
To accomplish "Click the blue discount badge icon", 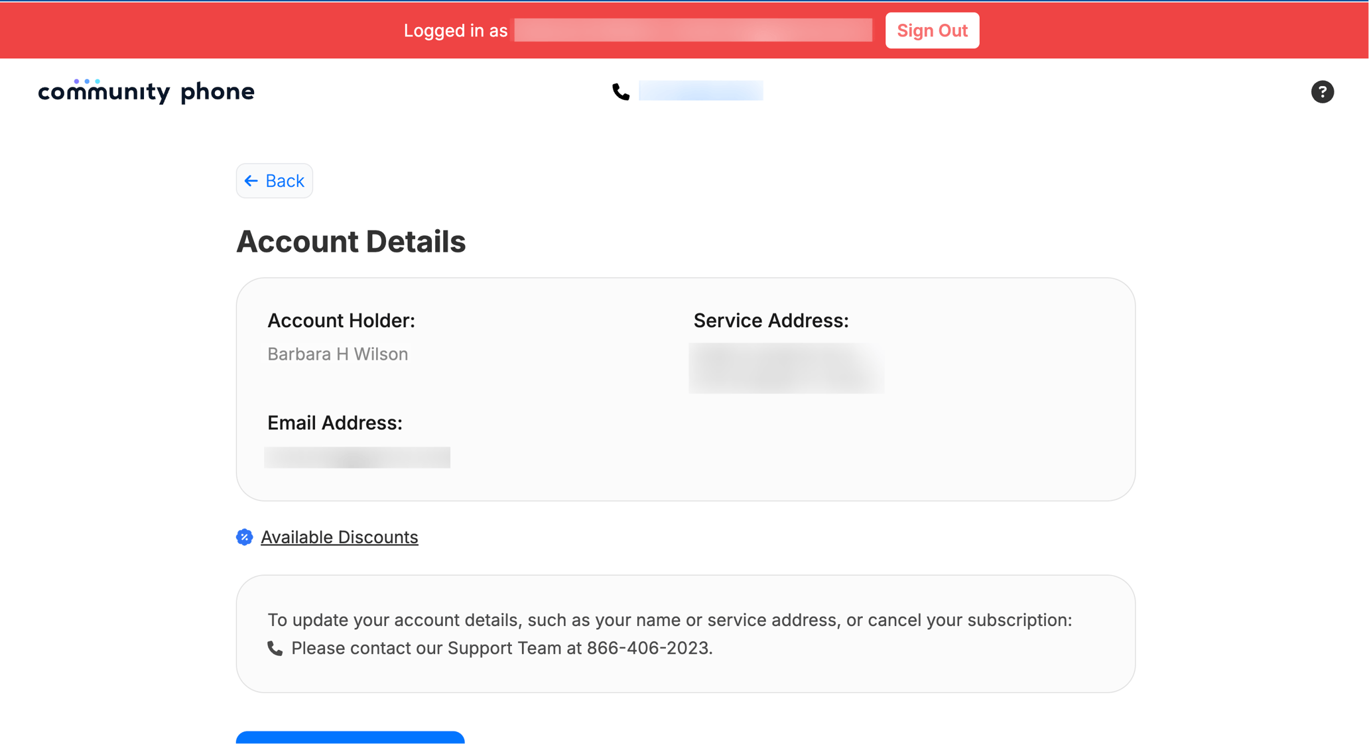I will coord(244,537).
